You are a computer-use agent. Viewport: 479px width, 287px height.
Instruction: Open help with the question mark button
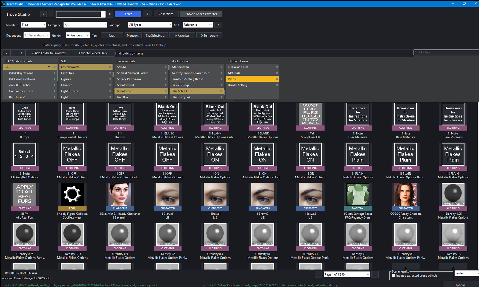click(147, 14)
